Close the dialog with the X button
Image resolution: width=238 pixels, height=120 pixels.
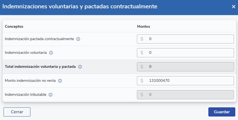(233, 7)
